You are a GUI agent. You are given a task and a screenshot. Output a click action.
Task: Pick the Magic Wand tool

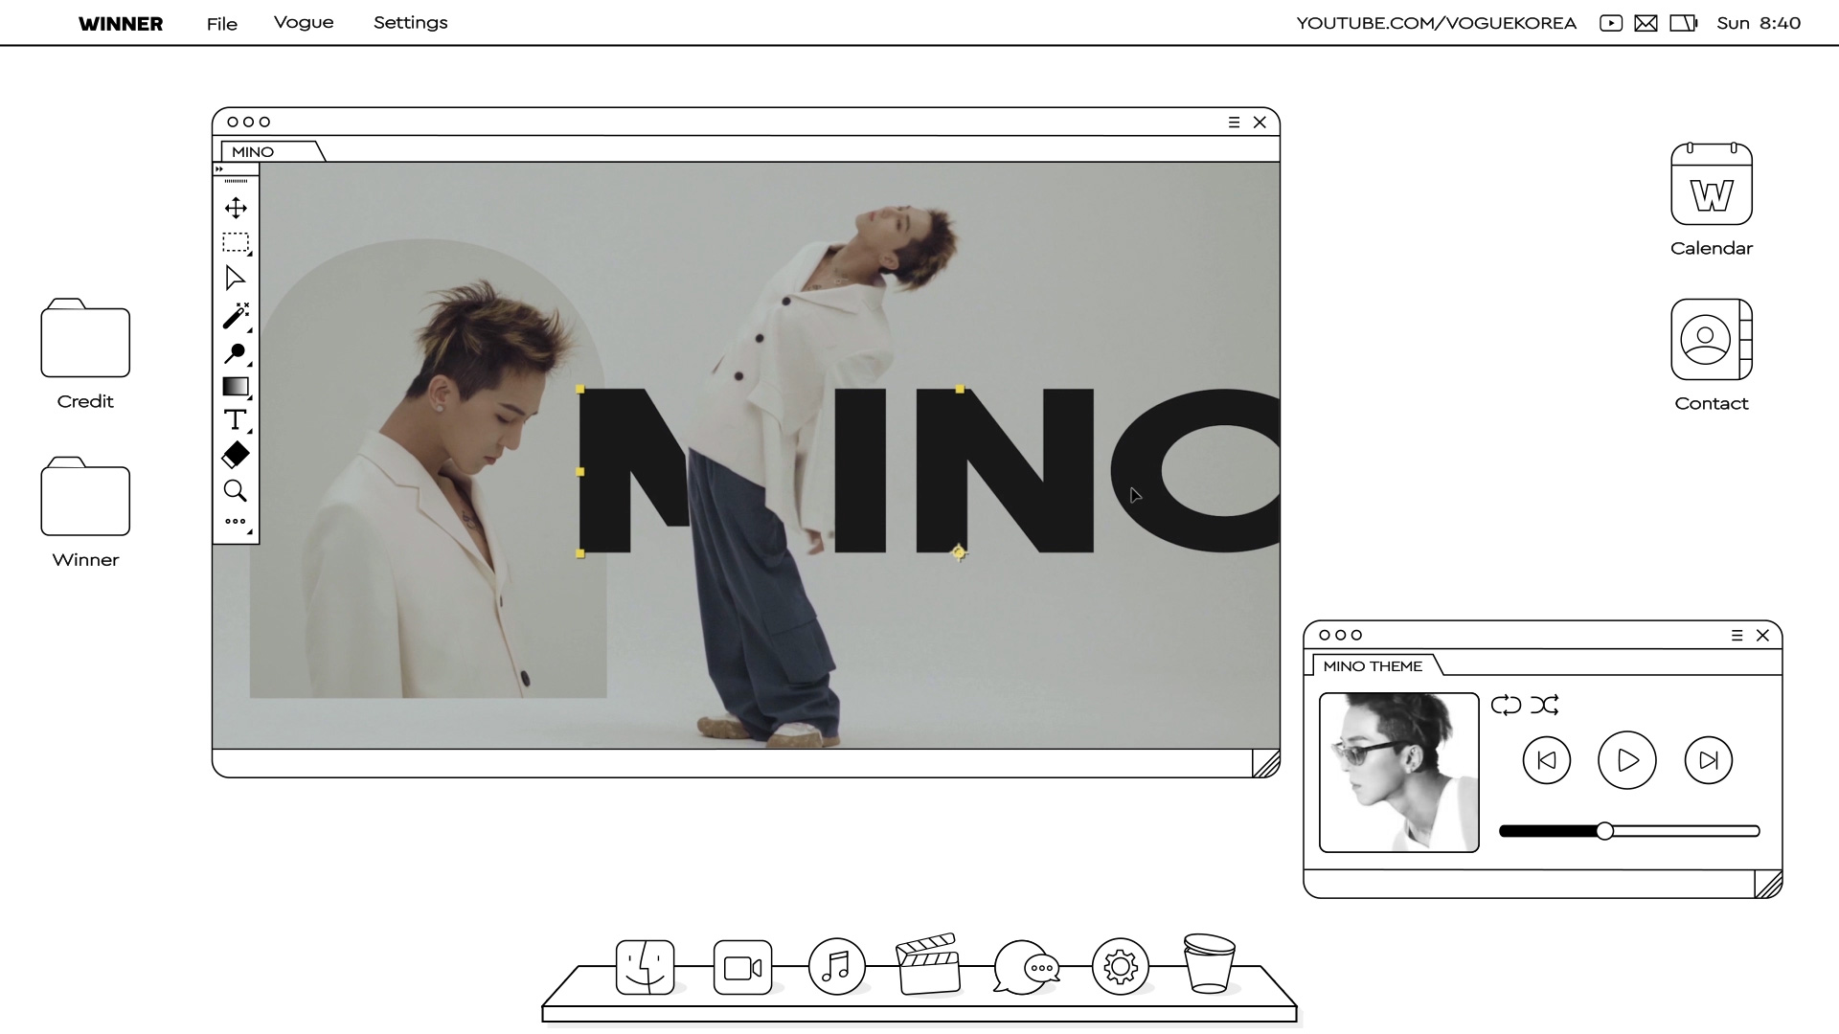point(236,316)
